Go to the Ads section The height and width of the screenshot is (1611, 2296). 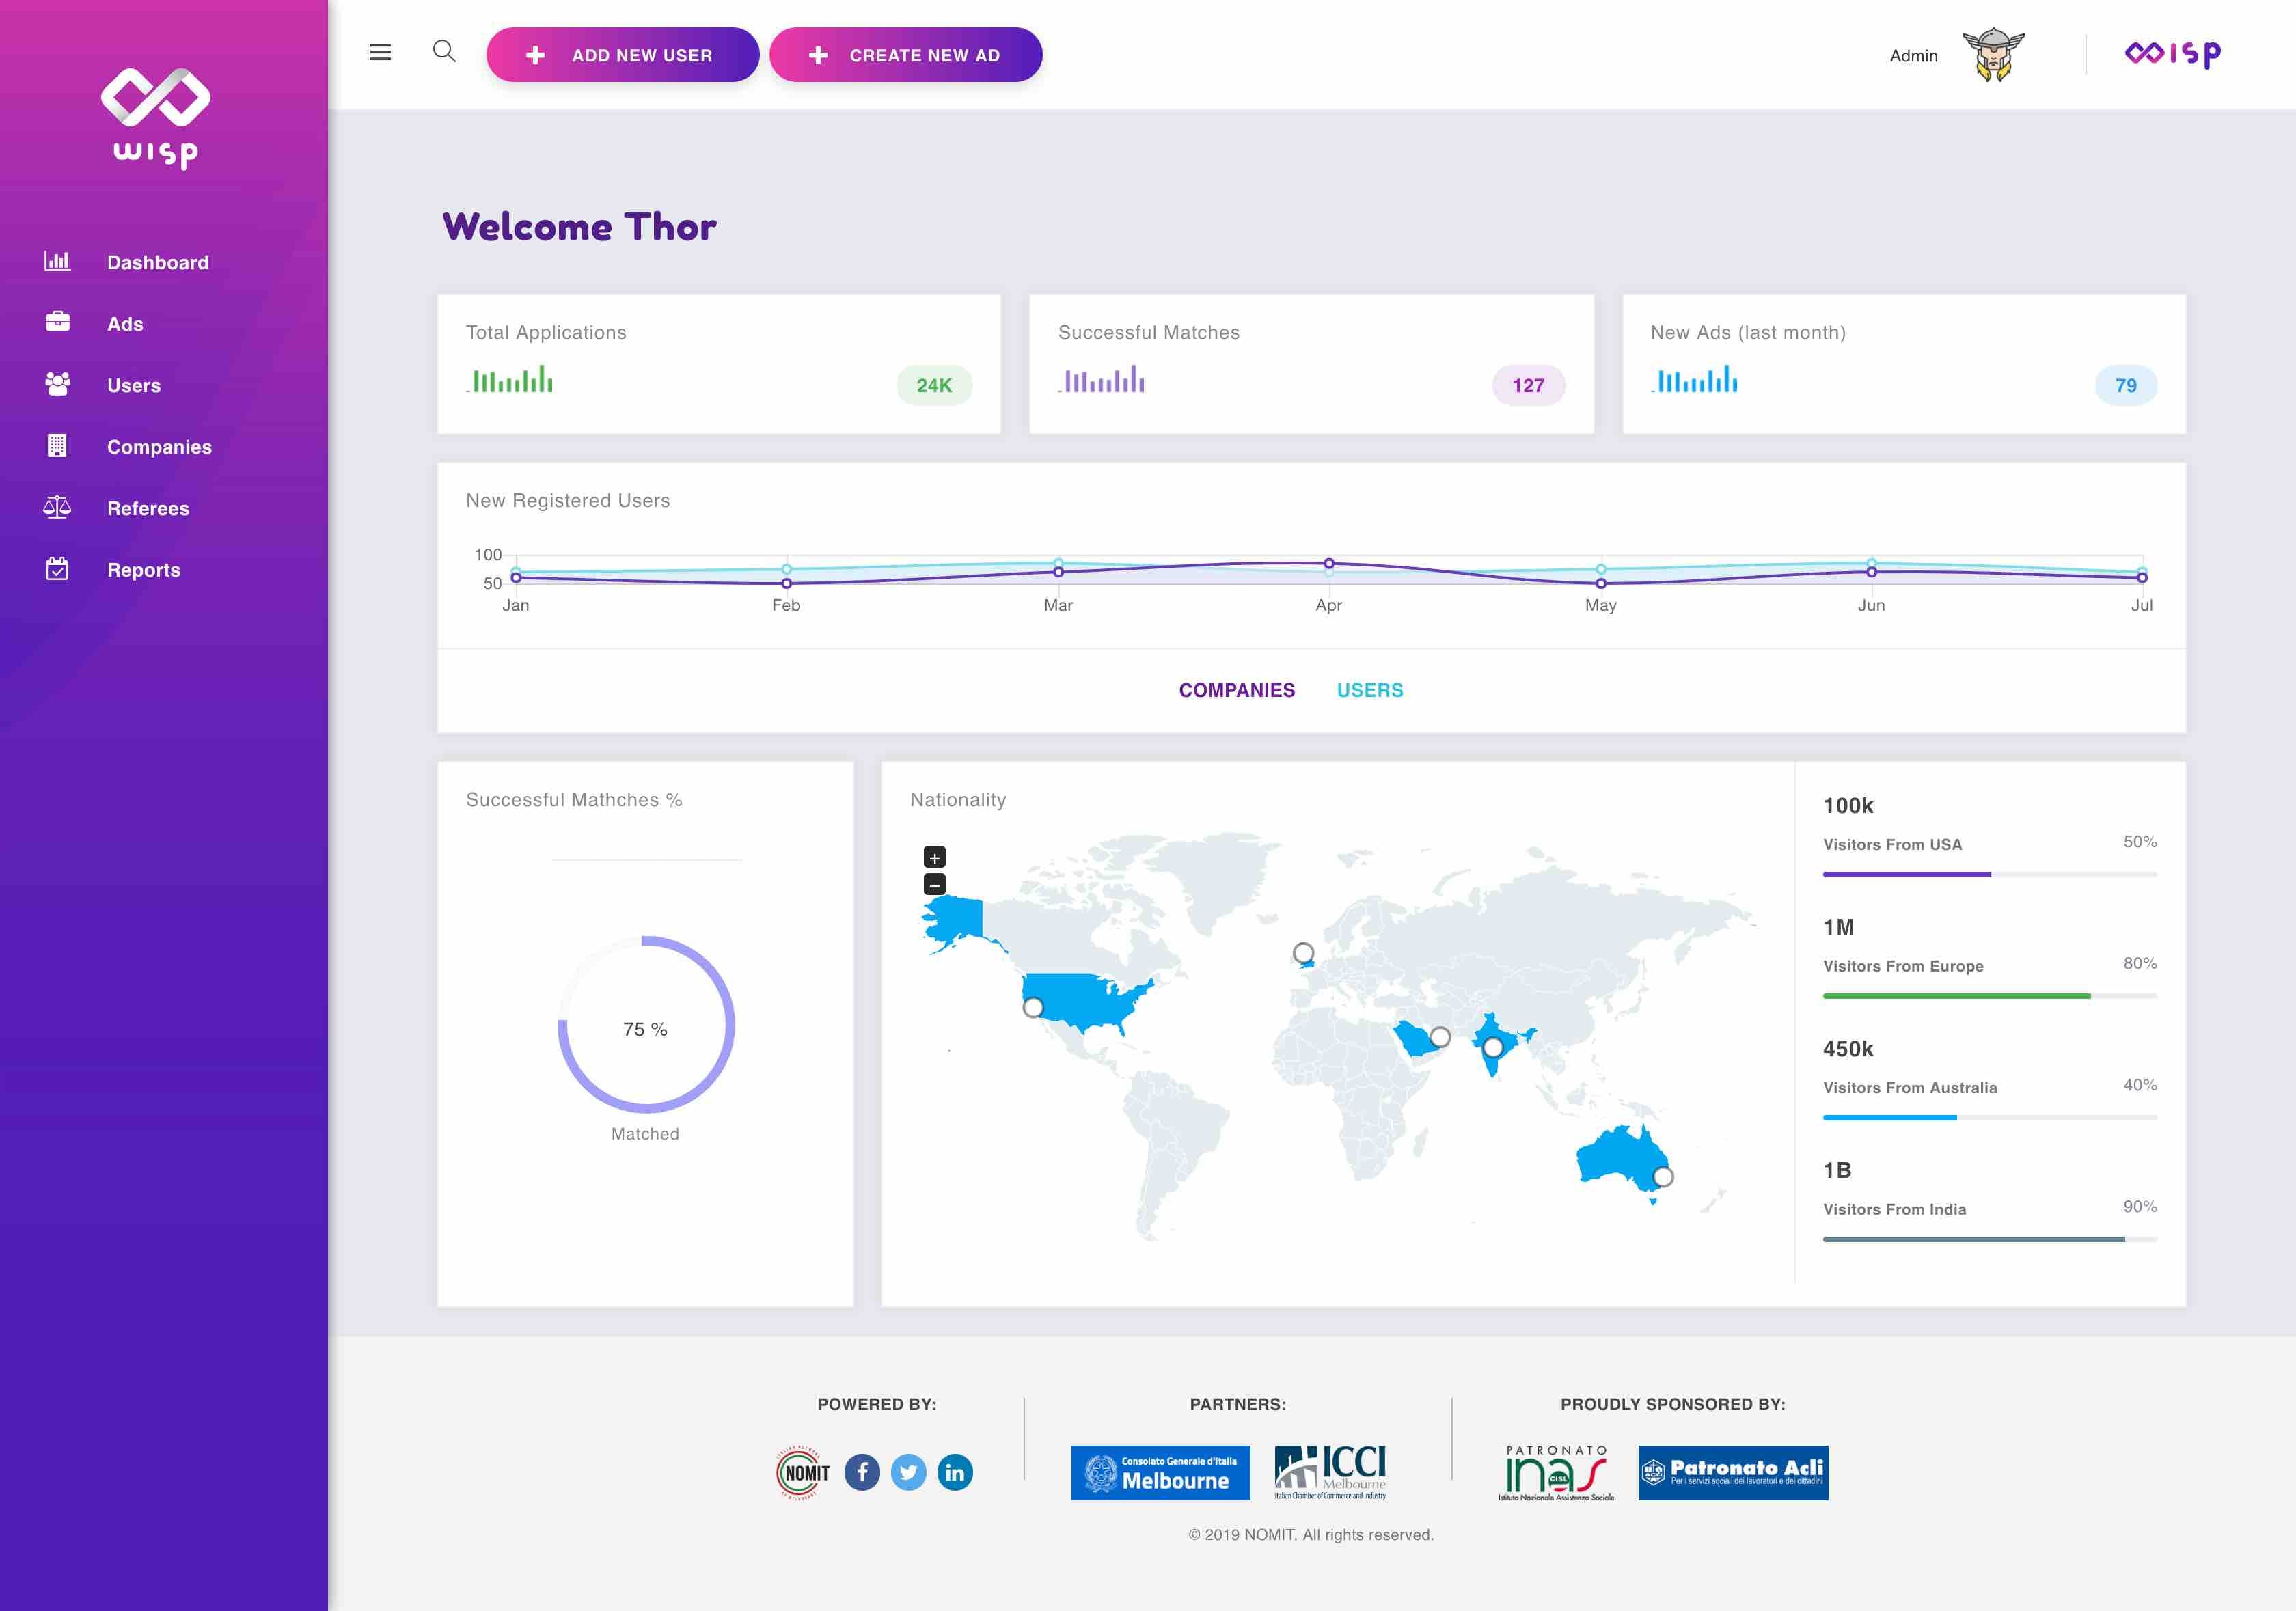point(125,324)
